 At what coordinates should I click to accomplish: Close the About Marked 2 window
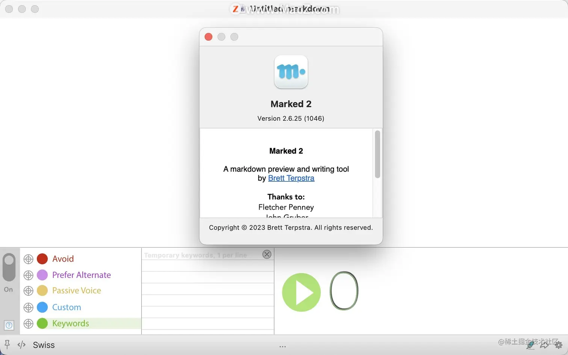coord(208,37)
